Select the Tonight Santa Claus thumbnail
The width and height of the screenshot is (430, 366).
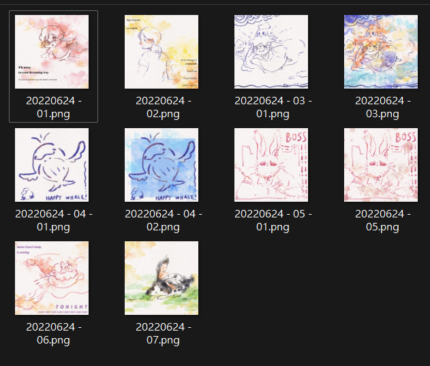(52, 278)
